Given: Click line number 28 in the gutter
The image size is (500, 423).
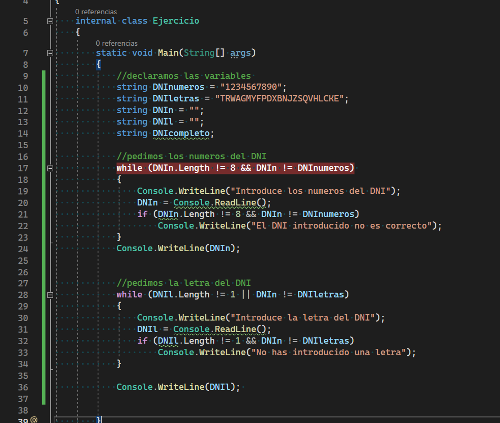Looking at the screenshot, I should pos(23,295).
